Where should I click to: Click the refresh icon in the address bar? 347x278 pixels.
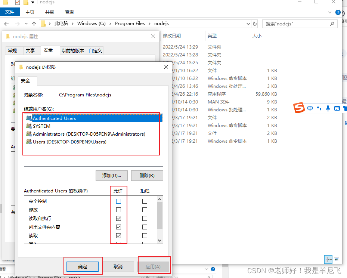(x=254, y=23)
